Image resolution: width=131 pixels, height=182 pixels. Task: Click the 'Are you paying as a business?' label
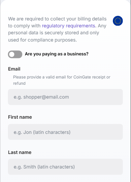click(x=57, y=54)
